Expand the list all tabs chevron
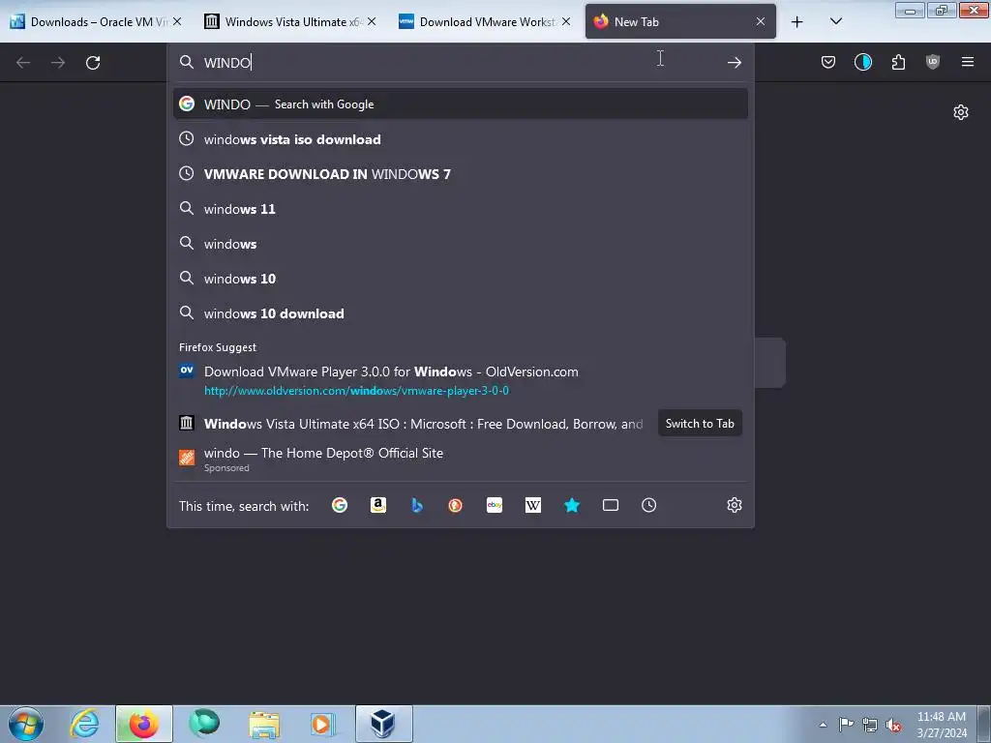 [x=835, y=21]
